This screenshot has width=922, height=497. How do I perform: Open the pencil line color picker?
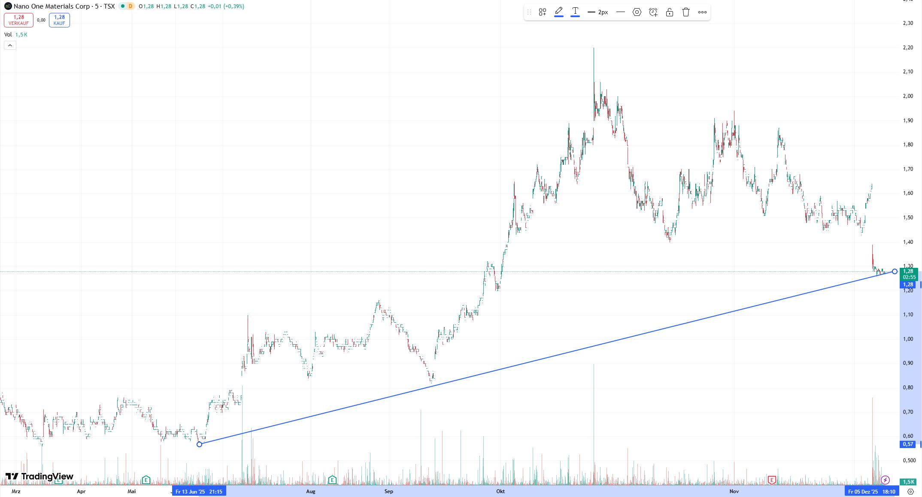point(559,12)
